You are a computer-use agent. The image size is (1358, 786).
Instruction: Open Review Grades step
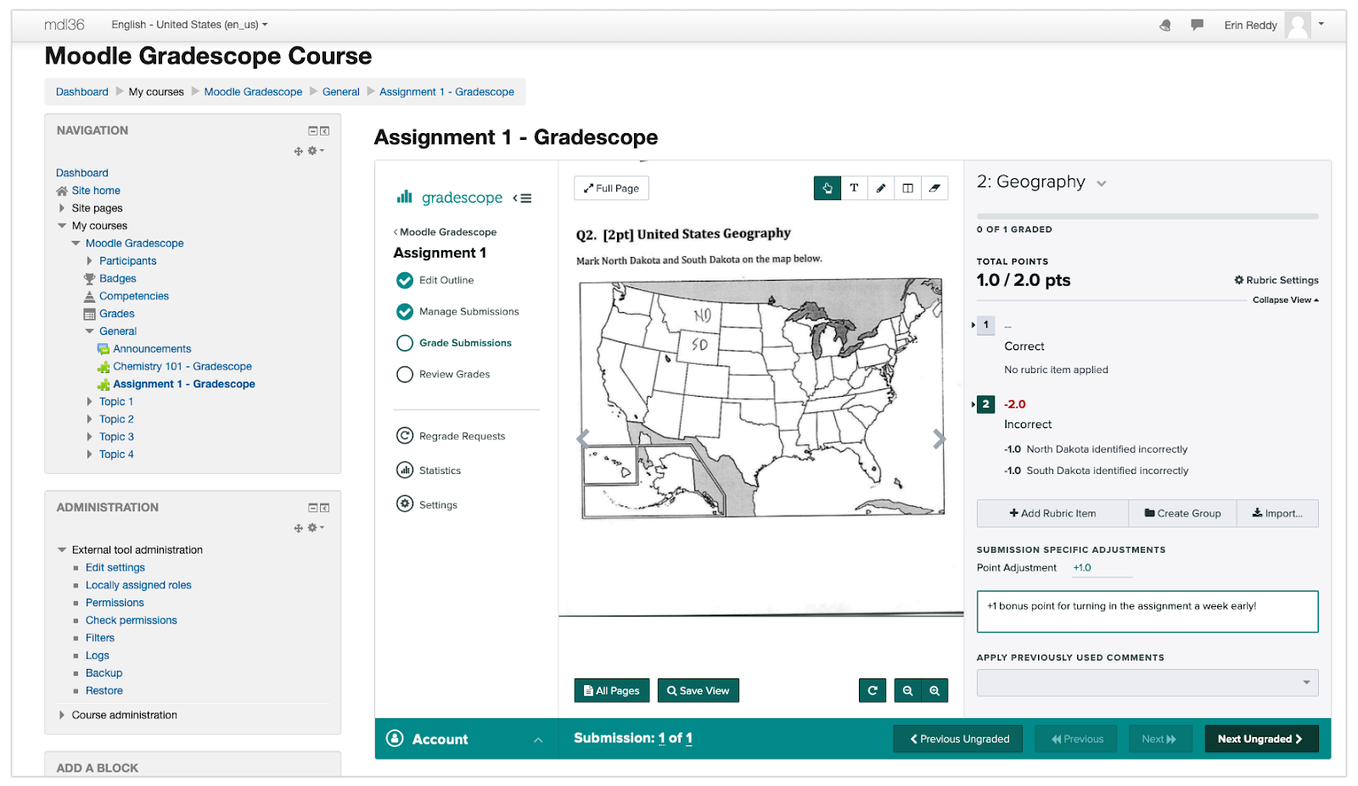click(x=454, y=375)
